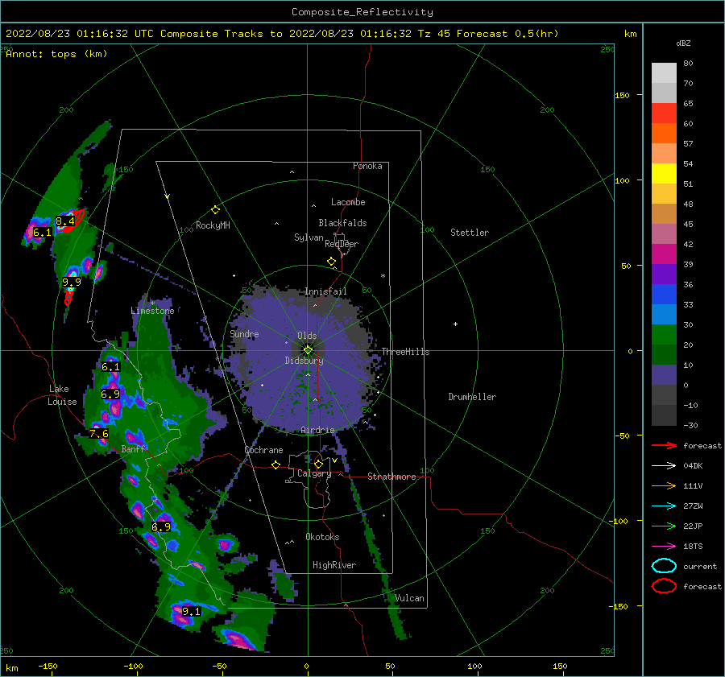This screenshot has height=677, width=725.
Task: Select the orange 111V arrow icon
Action: point(664,485)
